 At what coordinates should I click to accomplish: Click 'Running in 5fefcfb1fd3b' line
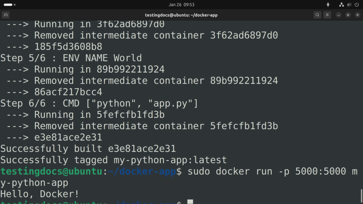[x=85, y=114]
